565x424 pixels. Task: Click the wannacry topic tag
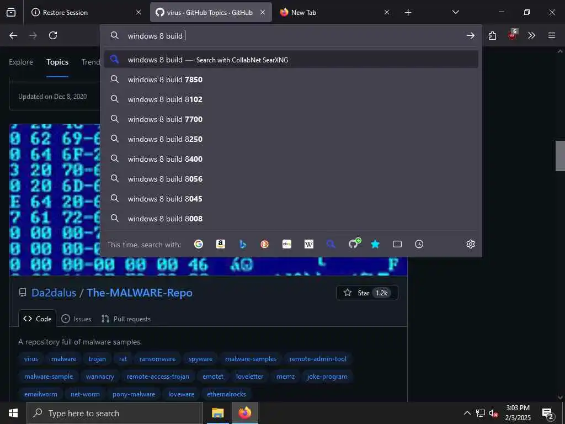coord(100,377)
